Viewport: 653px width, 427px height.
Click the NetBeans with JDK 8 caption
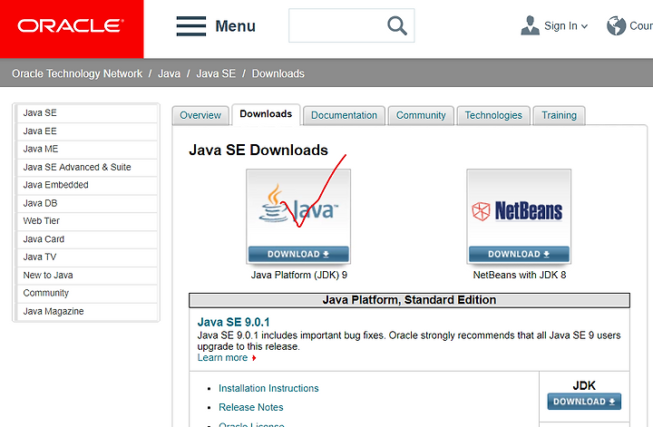(520, 275)
